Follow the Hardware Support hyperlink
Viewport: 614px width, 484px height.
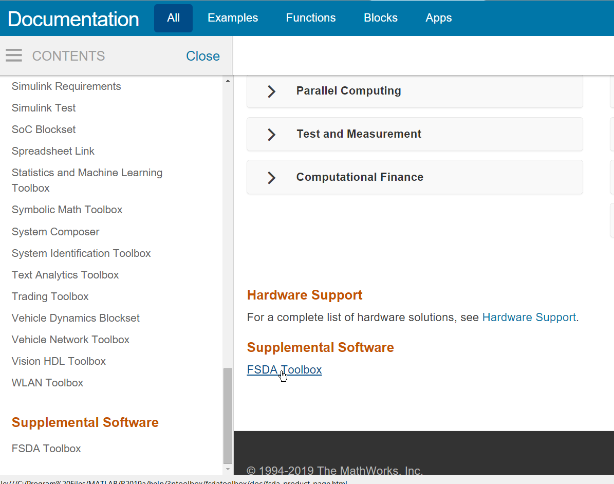point(529,317)
